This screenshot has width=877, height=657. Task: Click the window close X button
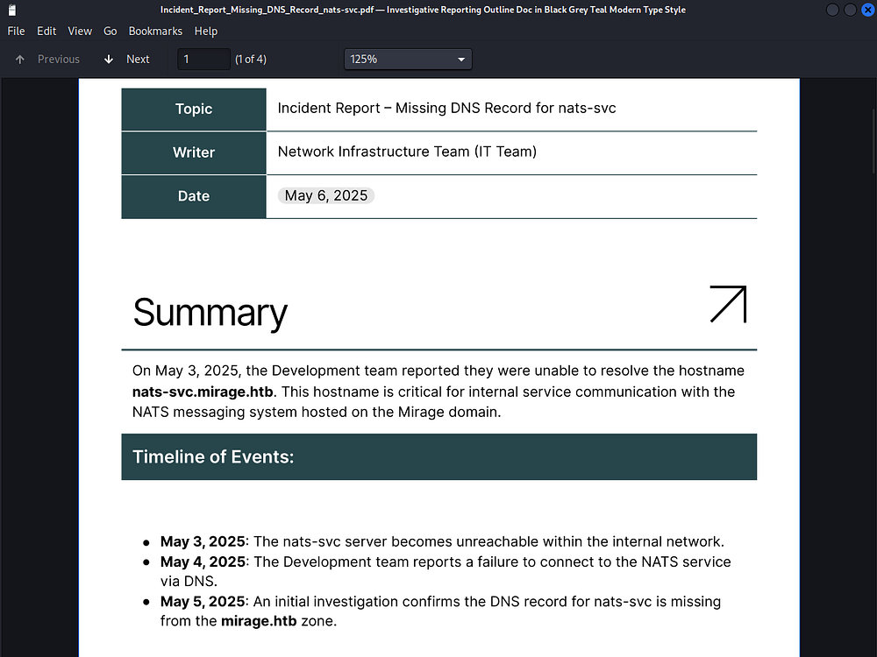867,10
